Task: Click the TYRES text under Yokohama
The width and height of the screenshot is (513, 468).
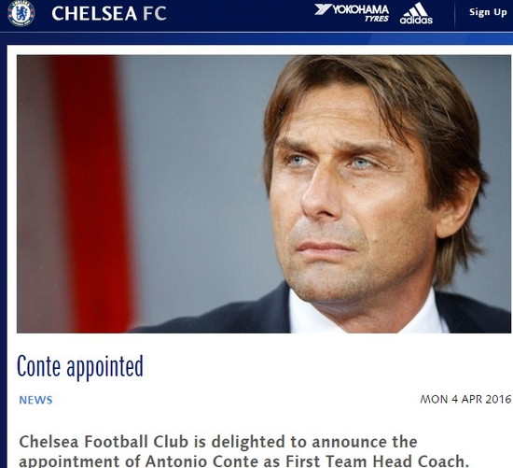Action: 377,19
